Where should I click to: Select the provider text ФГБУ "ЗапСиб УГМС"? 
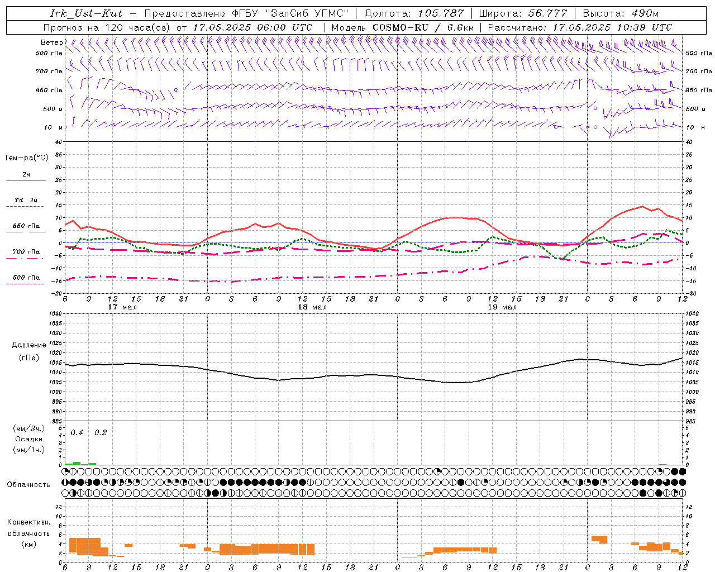(x=290, y=13)
